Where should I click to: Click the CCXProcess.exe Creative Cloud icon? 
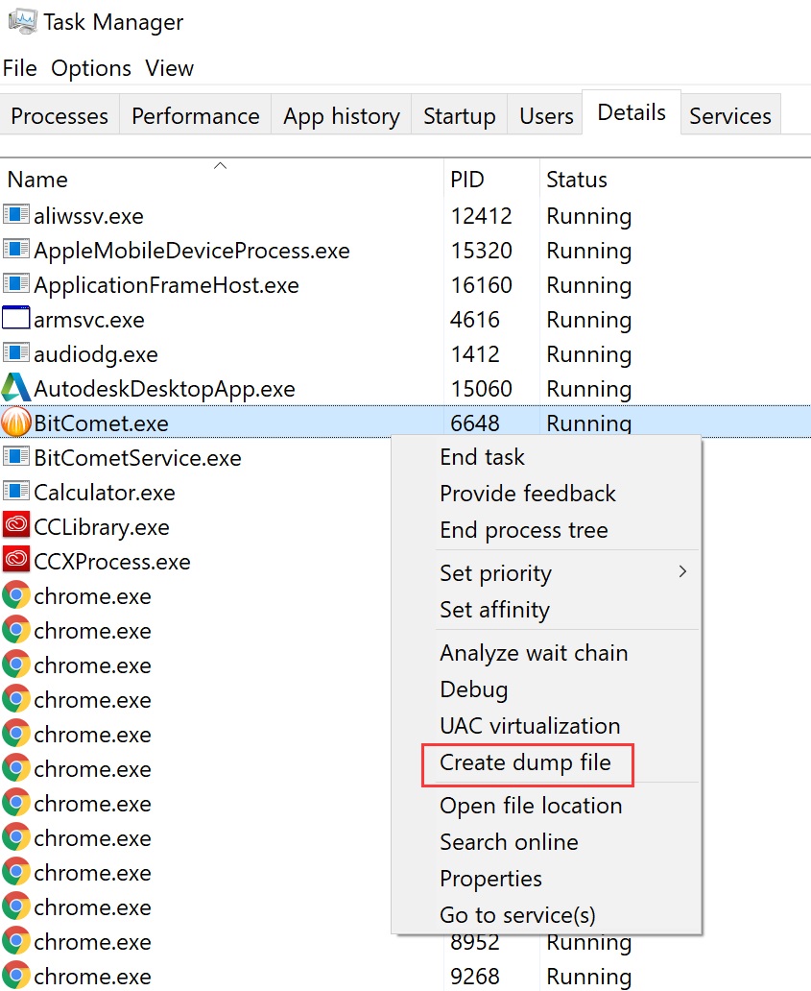pyautogui.click(x=15, y=560)
